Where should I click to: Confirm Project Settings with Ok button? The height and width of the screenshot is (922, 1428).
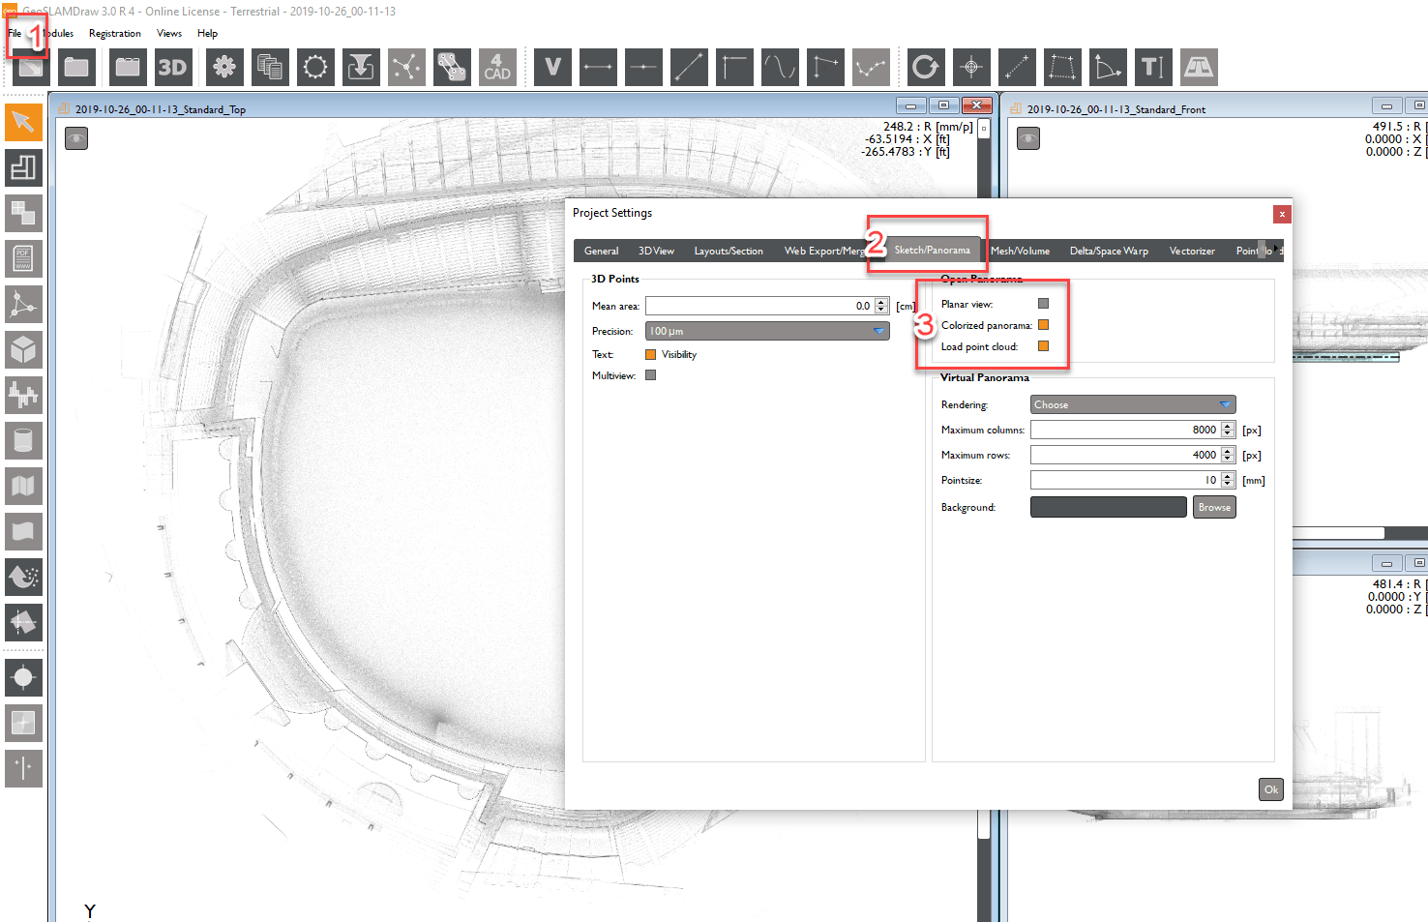1271,789
